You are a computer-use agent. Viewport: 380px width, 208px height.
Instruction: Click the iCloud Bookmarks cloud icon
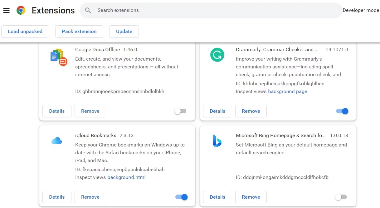pyautogui.click(x=56, y=141)
